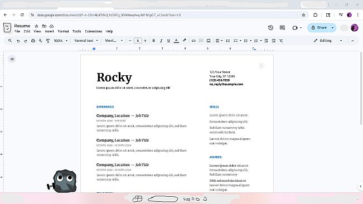
Task: Insert an image from the toolbar
Action: point(209,41)
